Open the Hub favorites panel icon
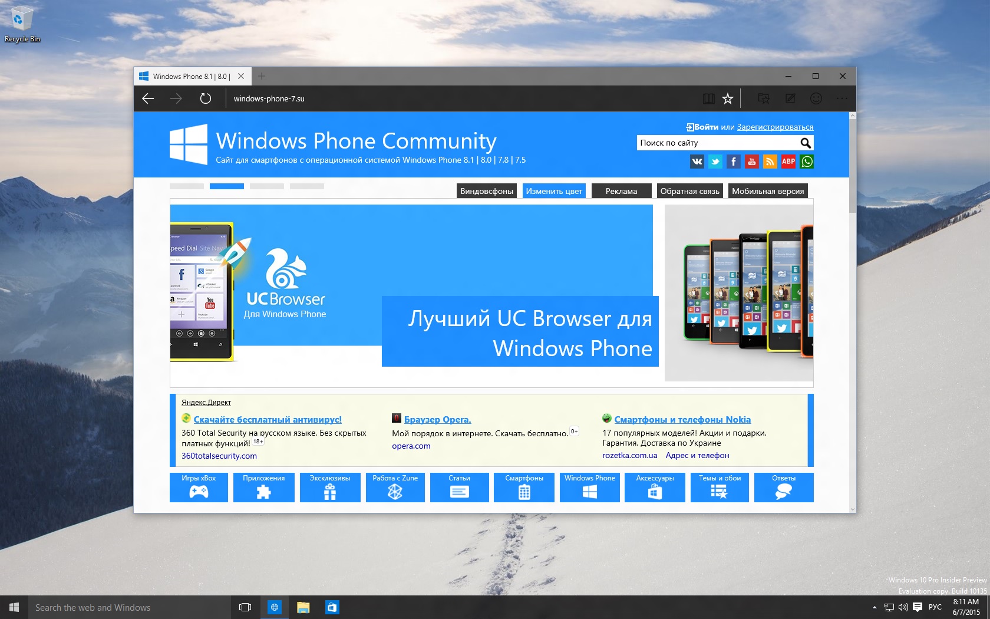The image size is (990, 619). pyautogui.click(x=764, y=98)
